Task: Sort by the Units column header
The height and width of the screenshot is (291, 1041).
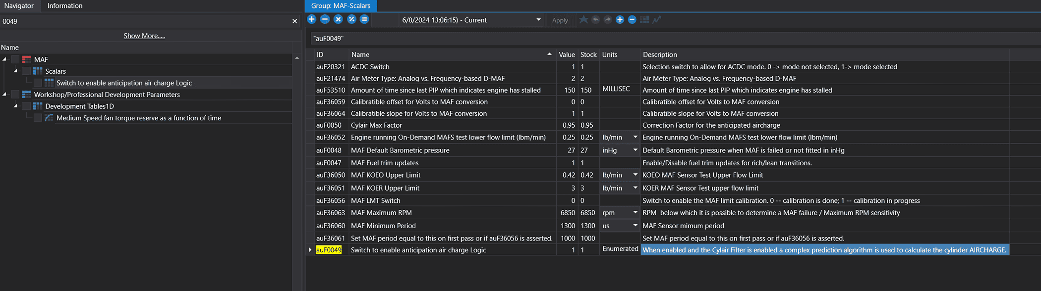Action: click(x=620, y=54)
